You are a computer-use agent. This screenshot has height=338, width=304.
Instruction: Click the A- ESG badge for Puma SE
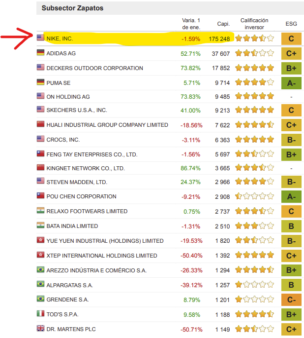click(291, 83)
